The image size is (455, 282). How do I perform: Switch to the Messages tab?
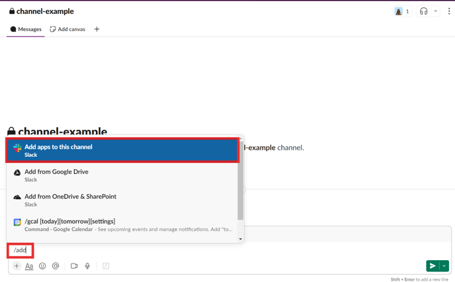point(26,29)
